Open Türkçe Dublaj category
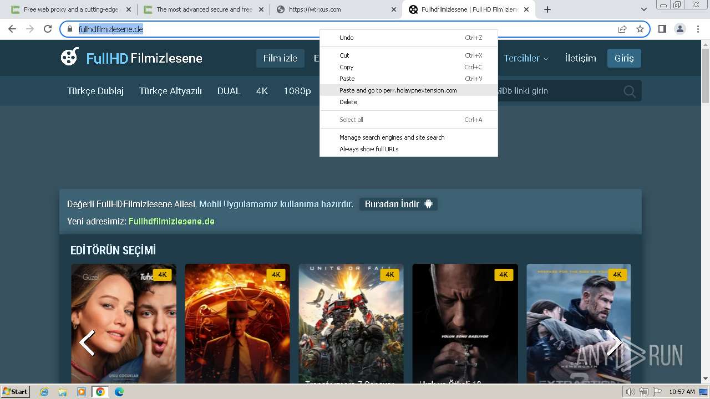The height and width of the screenshot is (399, 710). coord(95,91)
